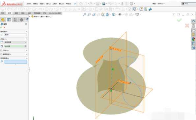The image size is (196, 120).
Task: Open the Window menu
Action: point(62,4)
